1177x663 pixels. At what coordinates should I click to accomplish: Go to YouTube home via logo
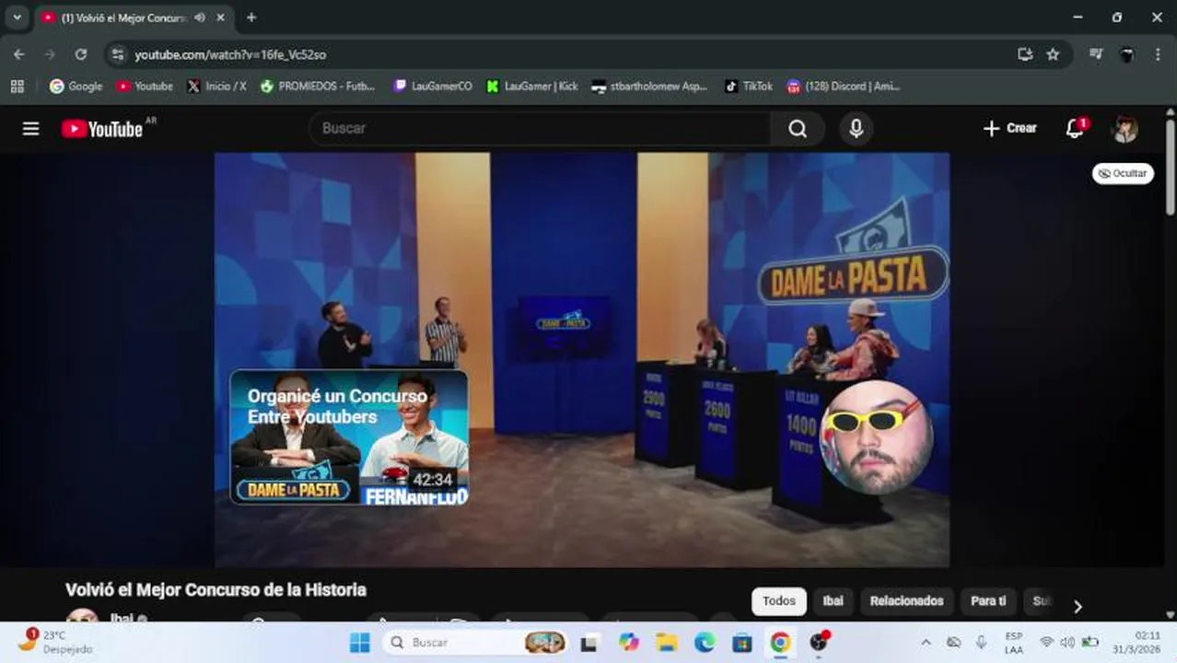pyautogui.click(x=102, y=129)
